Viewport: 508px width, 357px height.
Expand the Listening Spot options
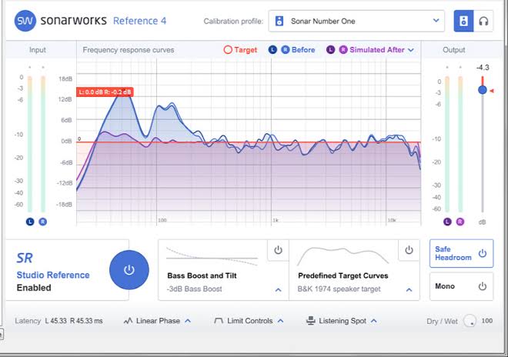373,321
